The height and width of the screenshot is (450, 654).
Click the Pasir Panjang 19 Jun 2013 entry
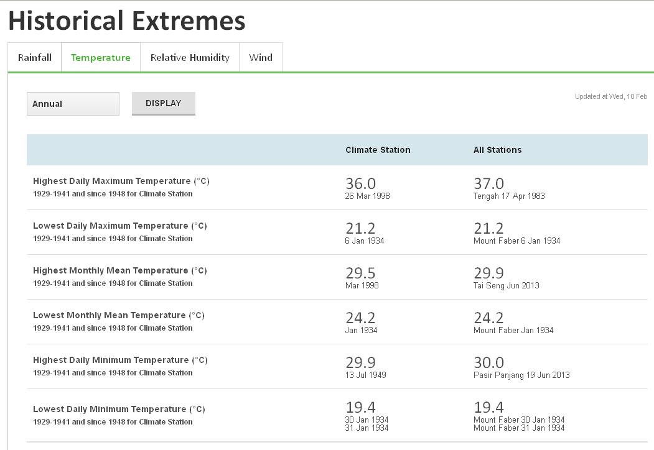(x=521, y=375)
